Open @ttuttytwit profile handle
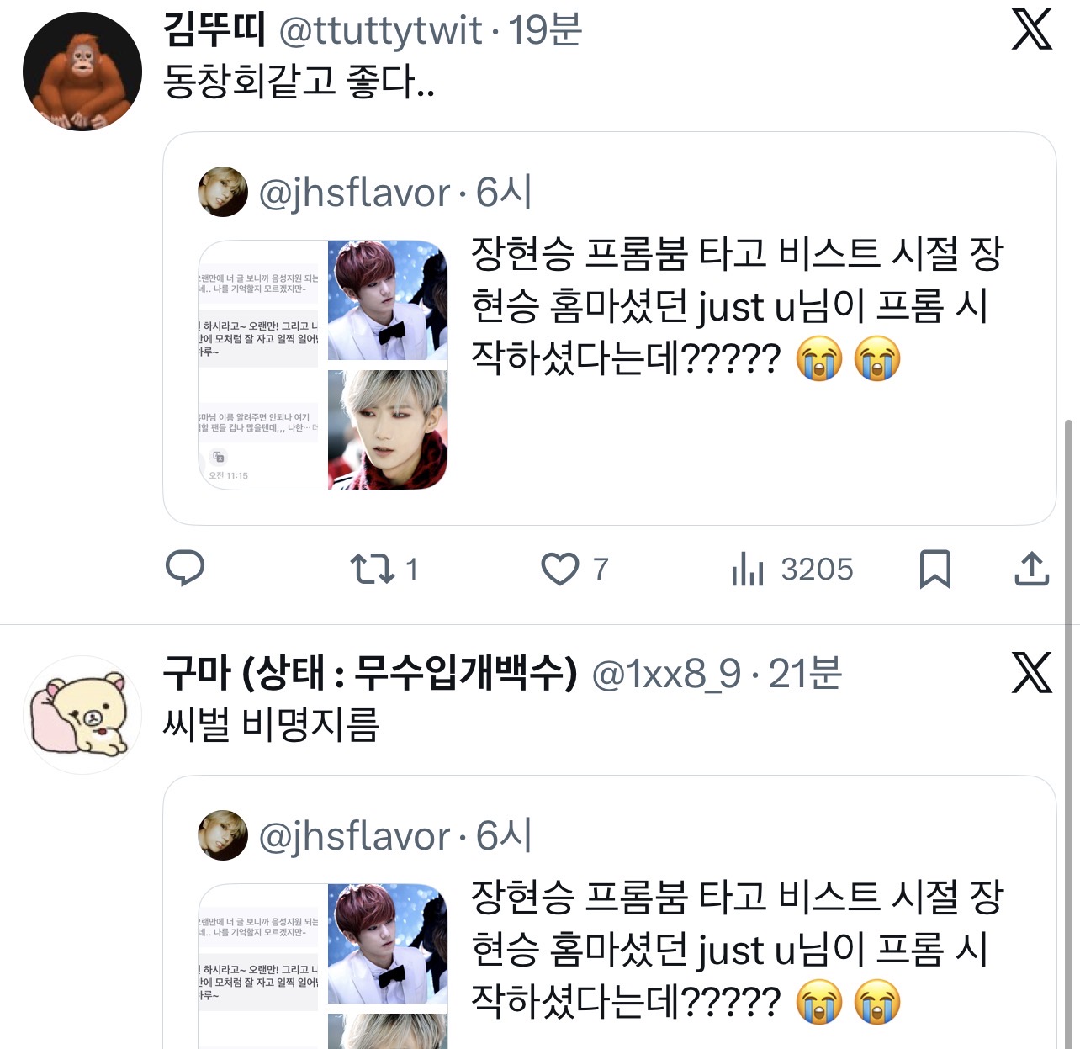 (x=380, y=31)
